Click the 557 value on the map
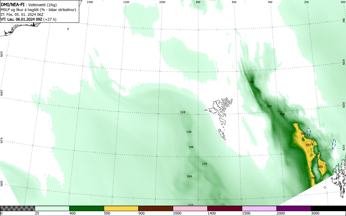 (x=314, y=178)
